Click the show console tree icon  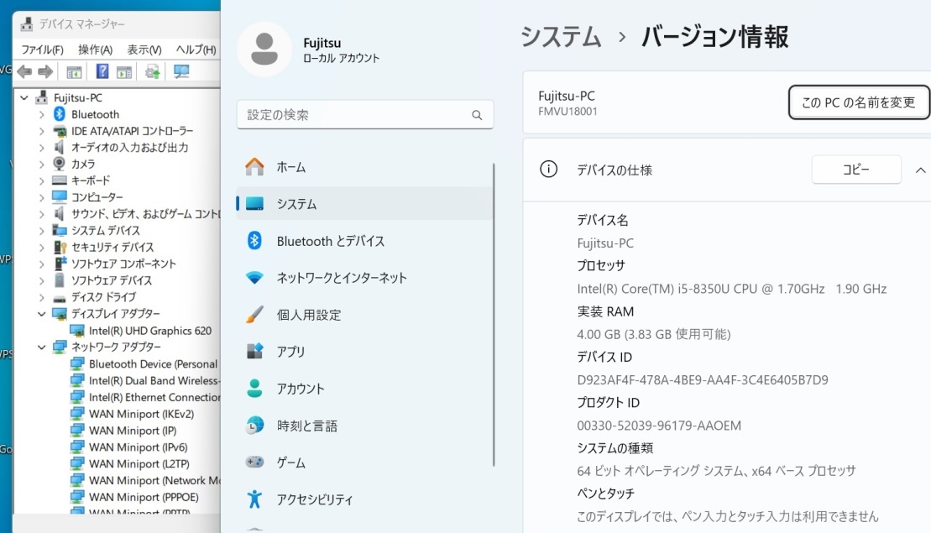point(73,71)
